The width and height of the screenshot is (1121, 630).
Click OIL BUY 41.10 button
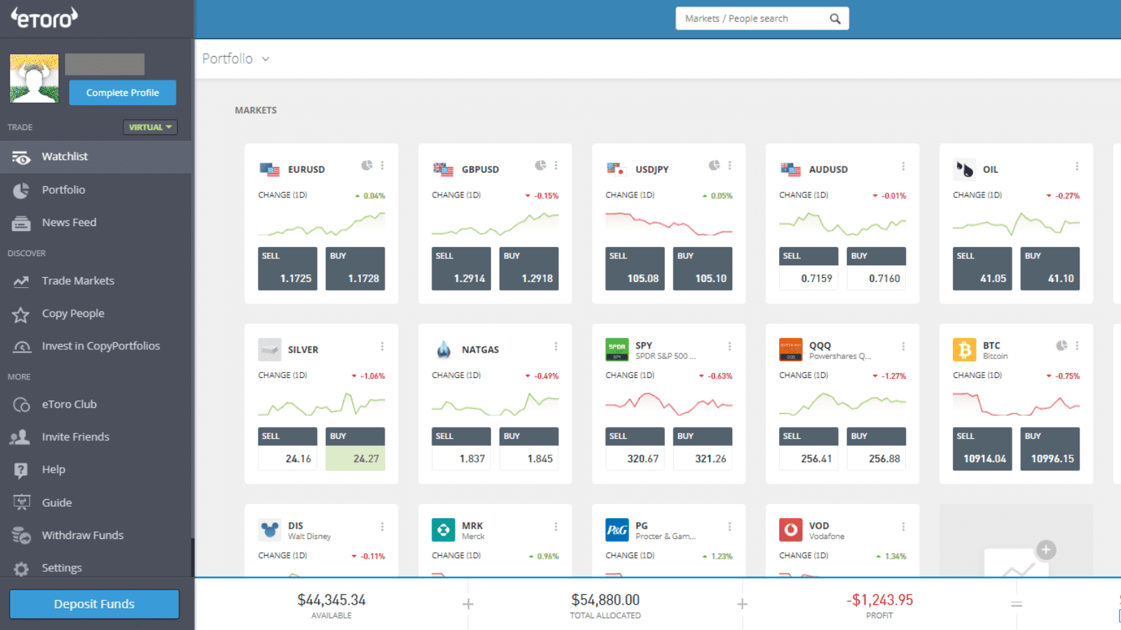tap(1050, 269)
